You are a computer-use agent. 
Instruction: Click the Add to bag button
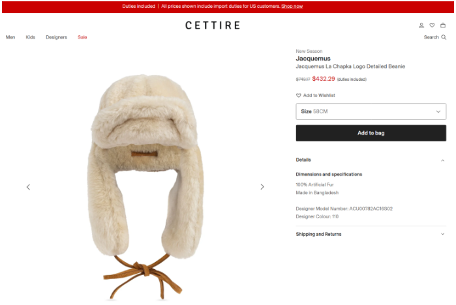[x=371, y=133]
